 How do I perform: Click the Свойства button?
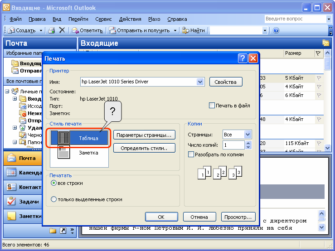[x=226, y=82]
